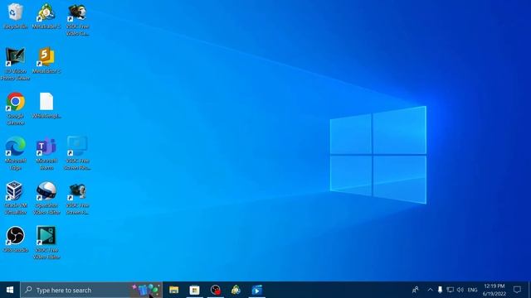The width and height of the screenshot is (531, 298).
Task: Open the People icon in the system tray
Action: (415, 290)
